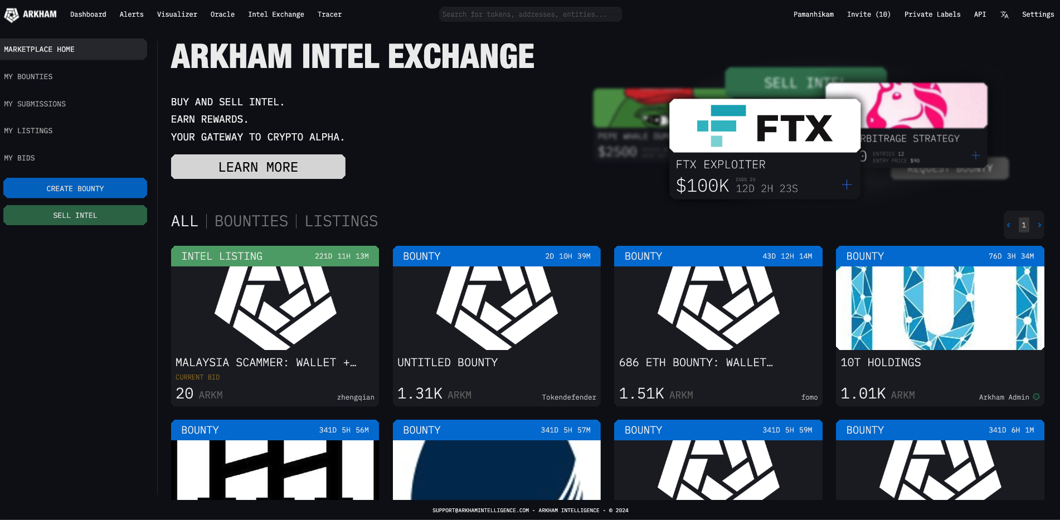The image size is (1060, 520).
Task: Focus the token and address search field
Action: [x=530, y=14]
